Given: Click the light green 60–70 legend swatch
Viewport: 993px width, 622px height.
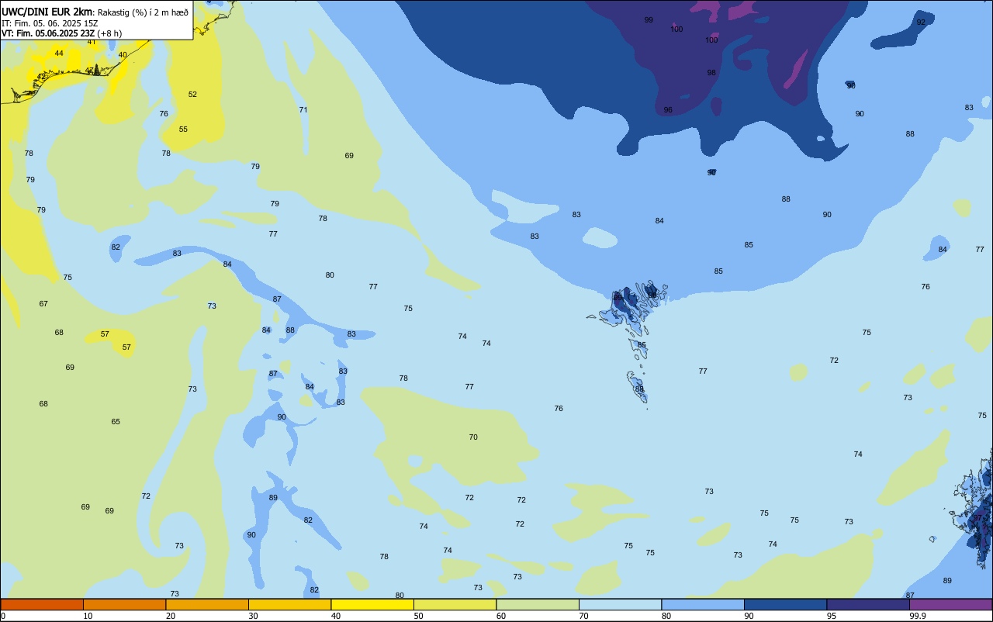Looking at the screenshot, I should (x=538, y=604).
